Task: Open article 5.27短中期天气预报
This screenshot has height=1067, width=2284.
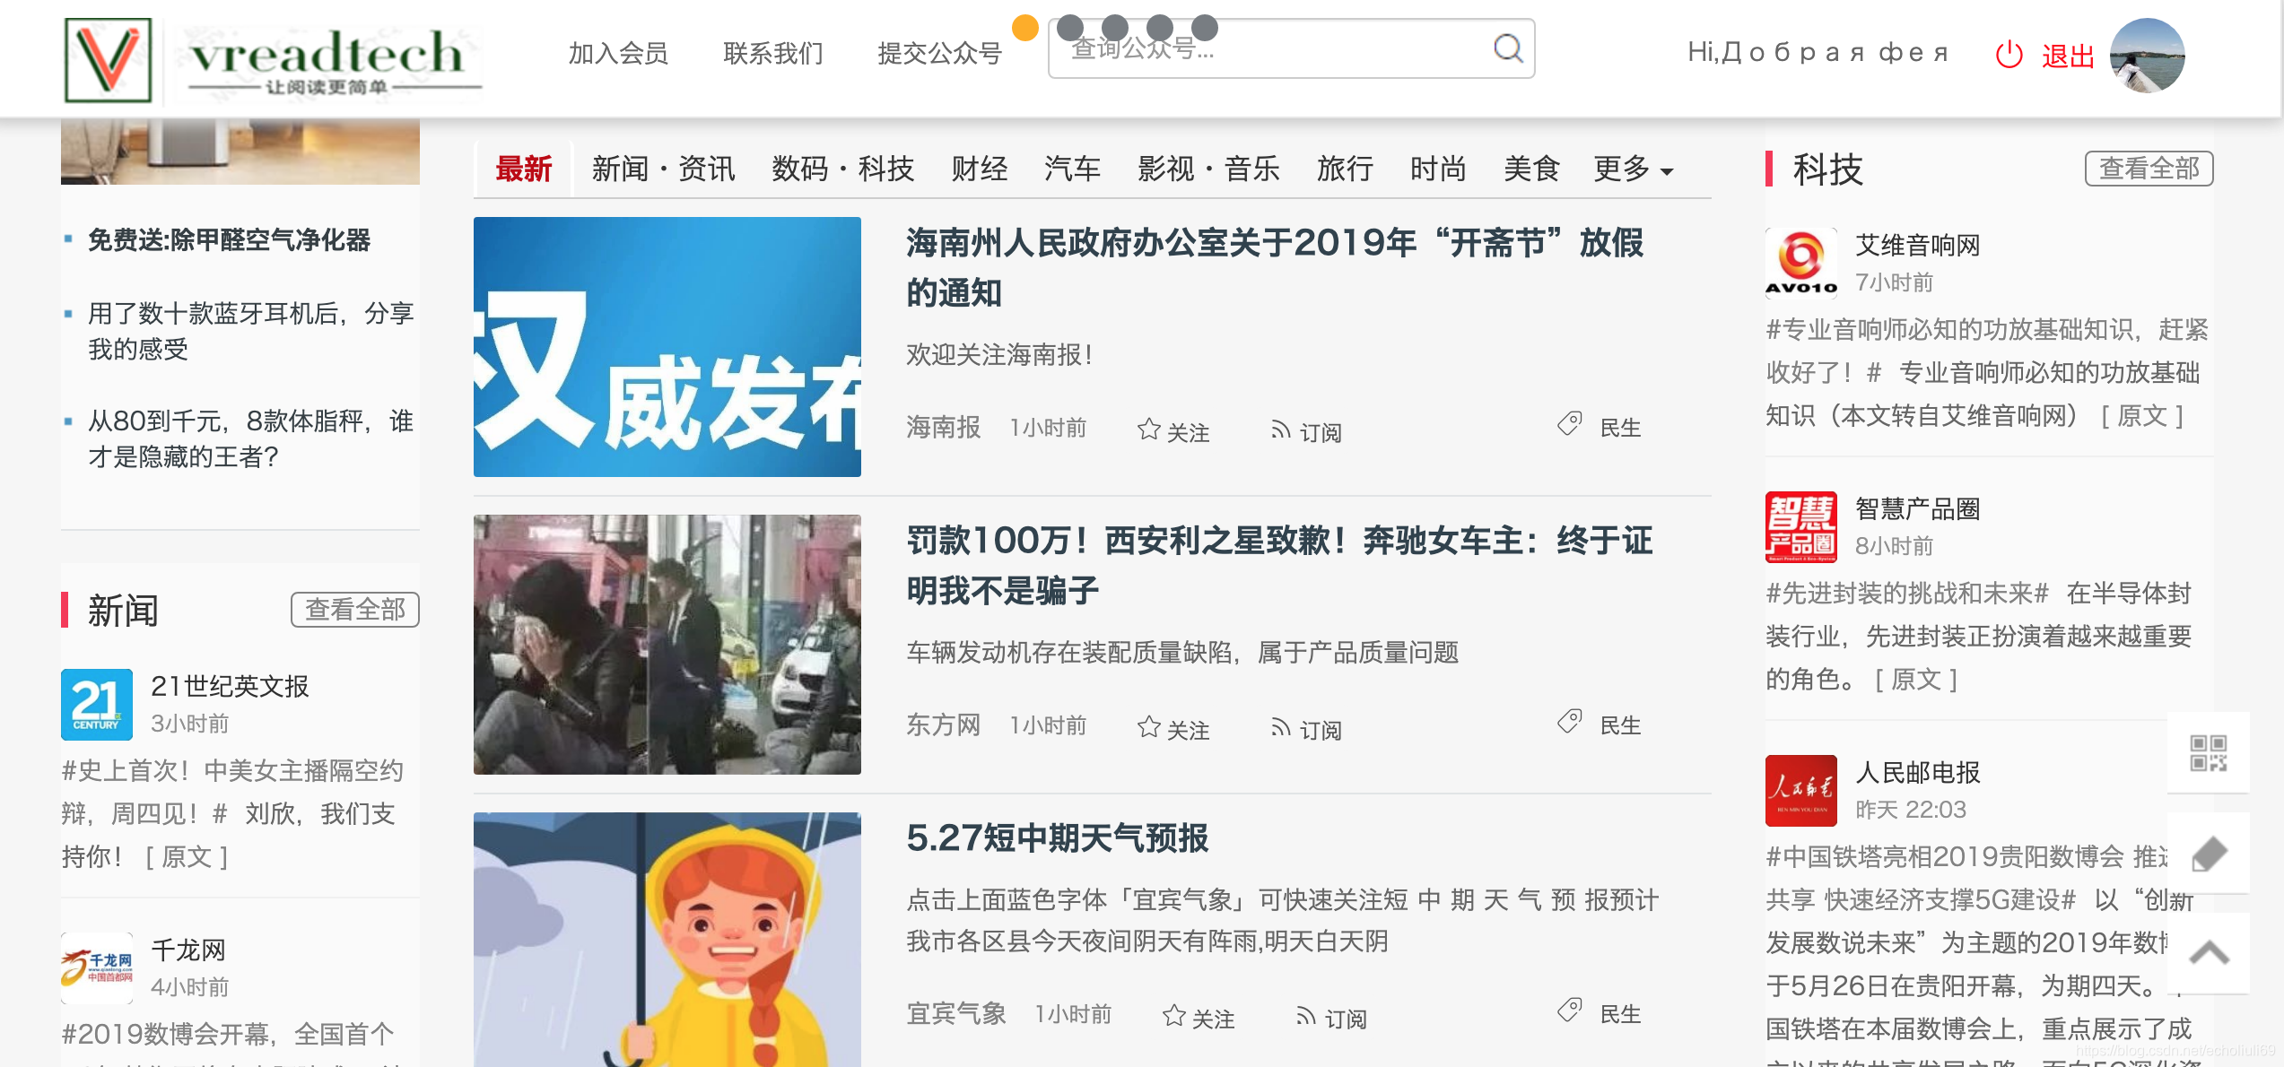Action: [1058, 838]
